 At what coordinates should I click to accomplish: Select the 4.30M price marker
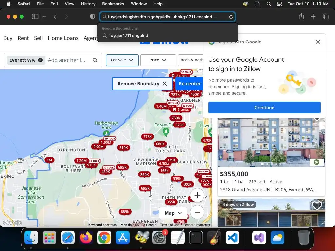[164, 164]
